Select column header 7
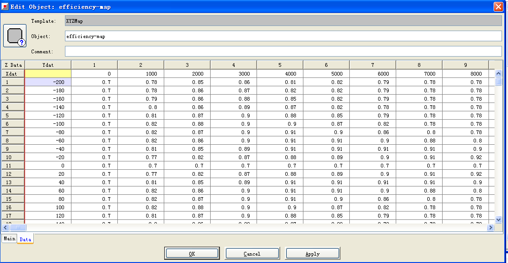The image size is (508, 263). (x=373, y=65)
